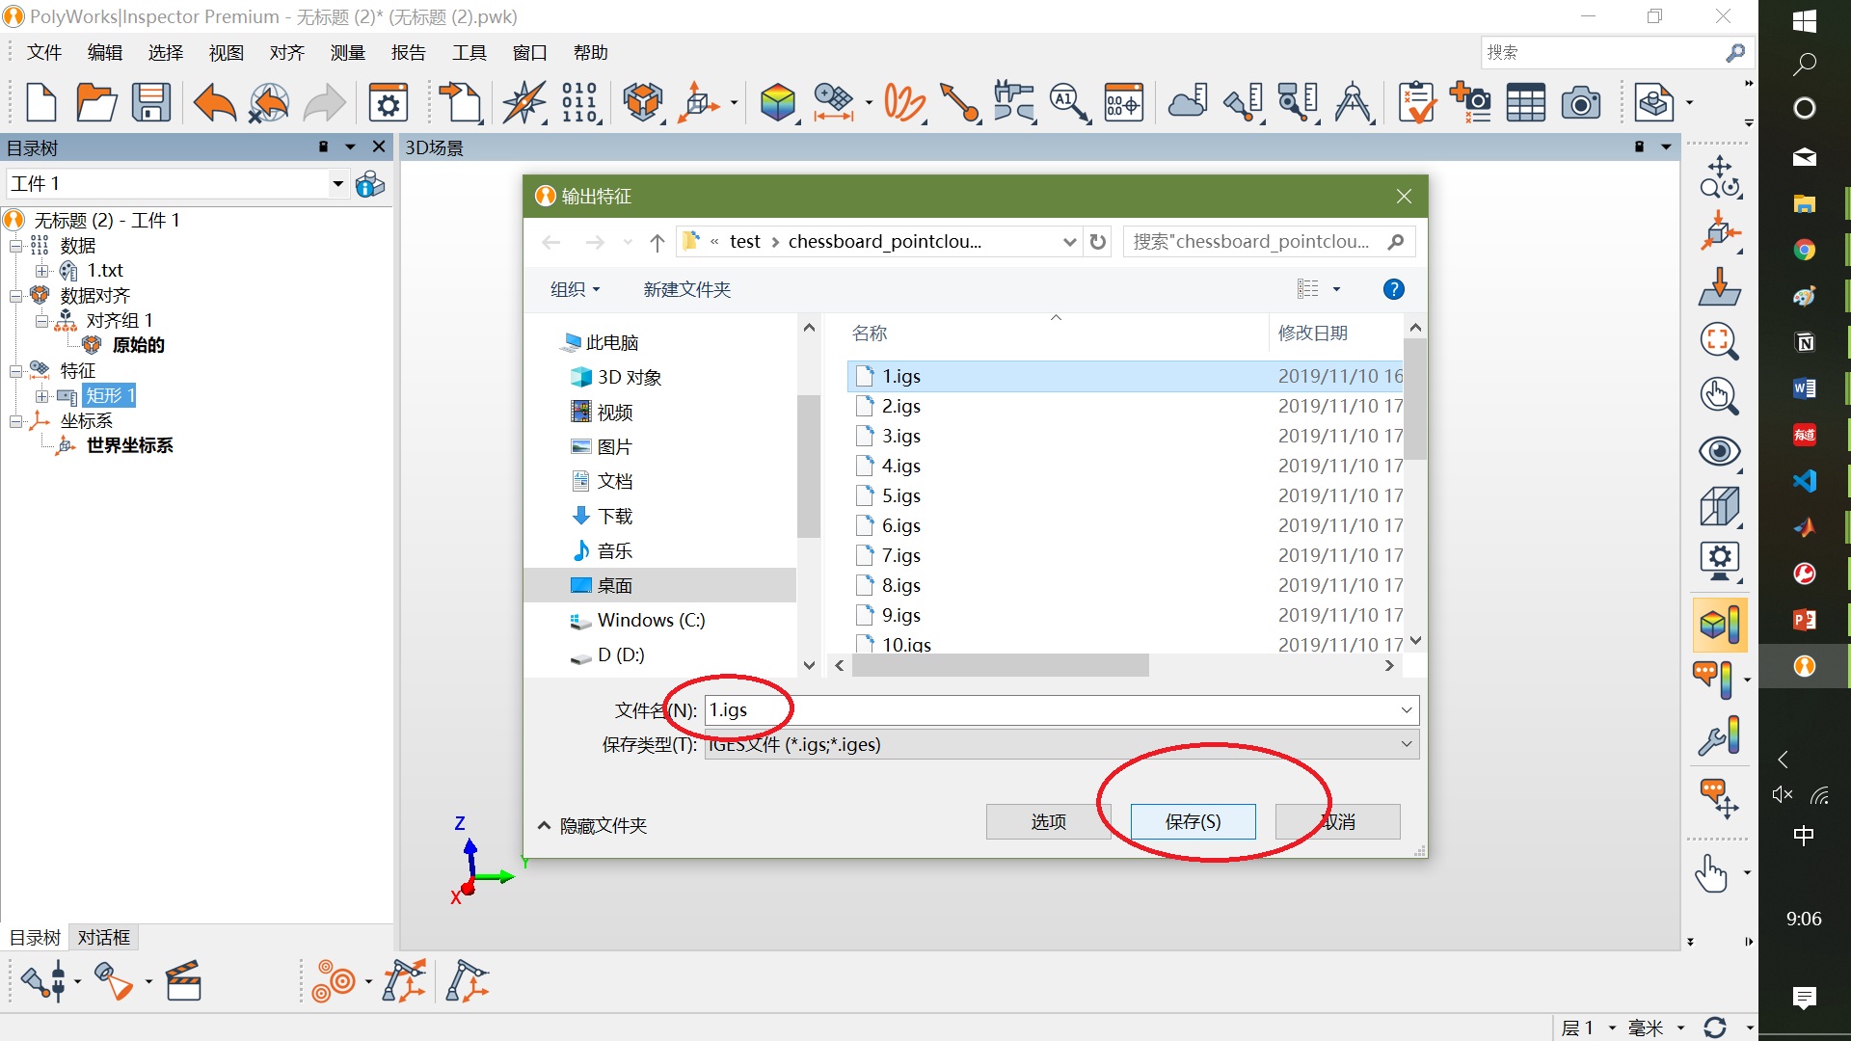Click the table report icon

[x=1525, y=102]
